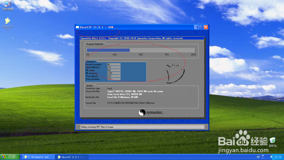
Task: Click the Symantec logo
Action: tap(151, 112)
